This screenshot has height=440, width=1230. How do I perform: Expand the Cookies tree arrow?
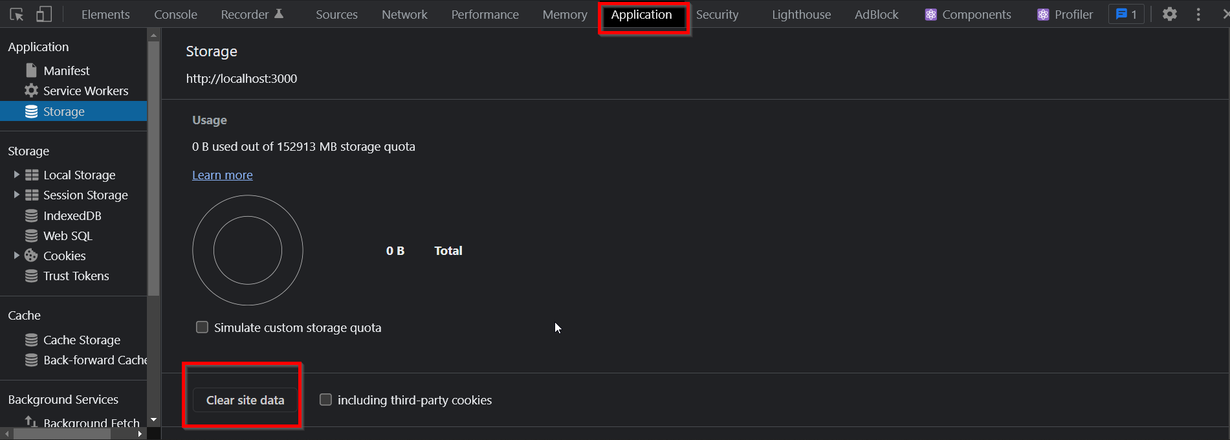17,256
